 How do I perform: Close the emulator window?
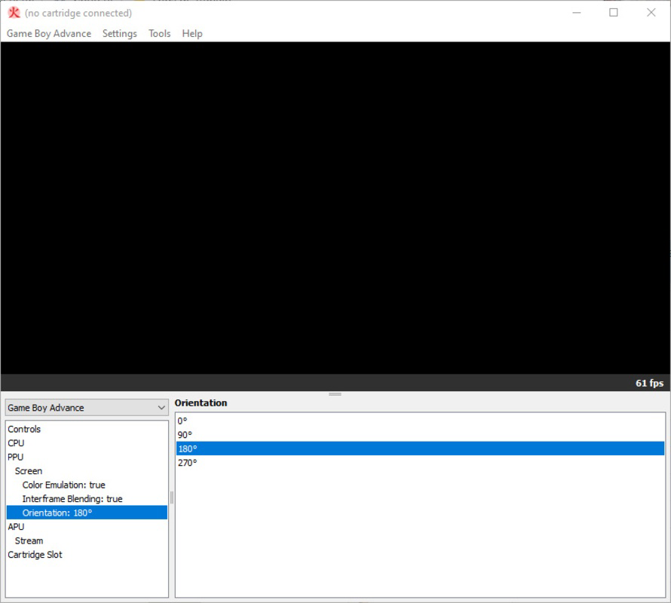point(651,12)
